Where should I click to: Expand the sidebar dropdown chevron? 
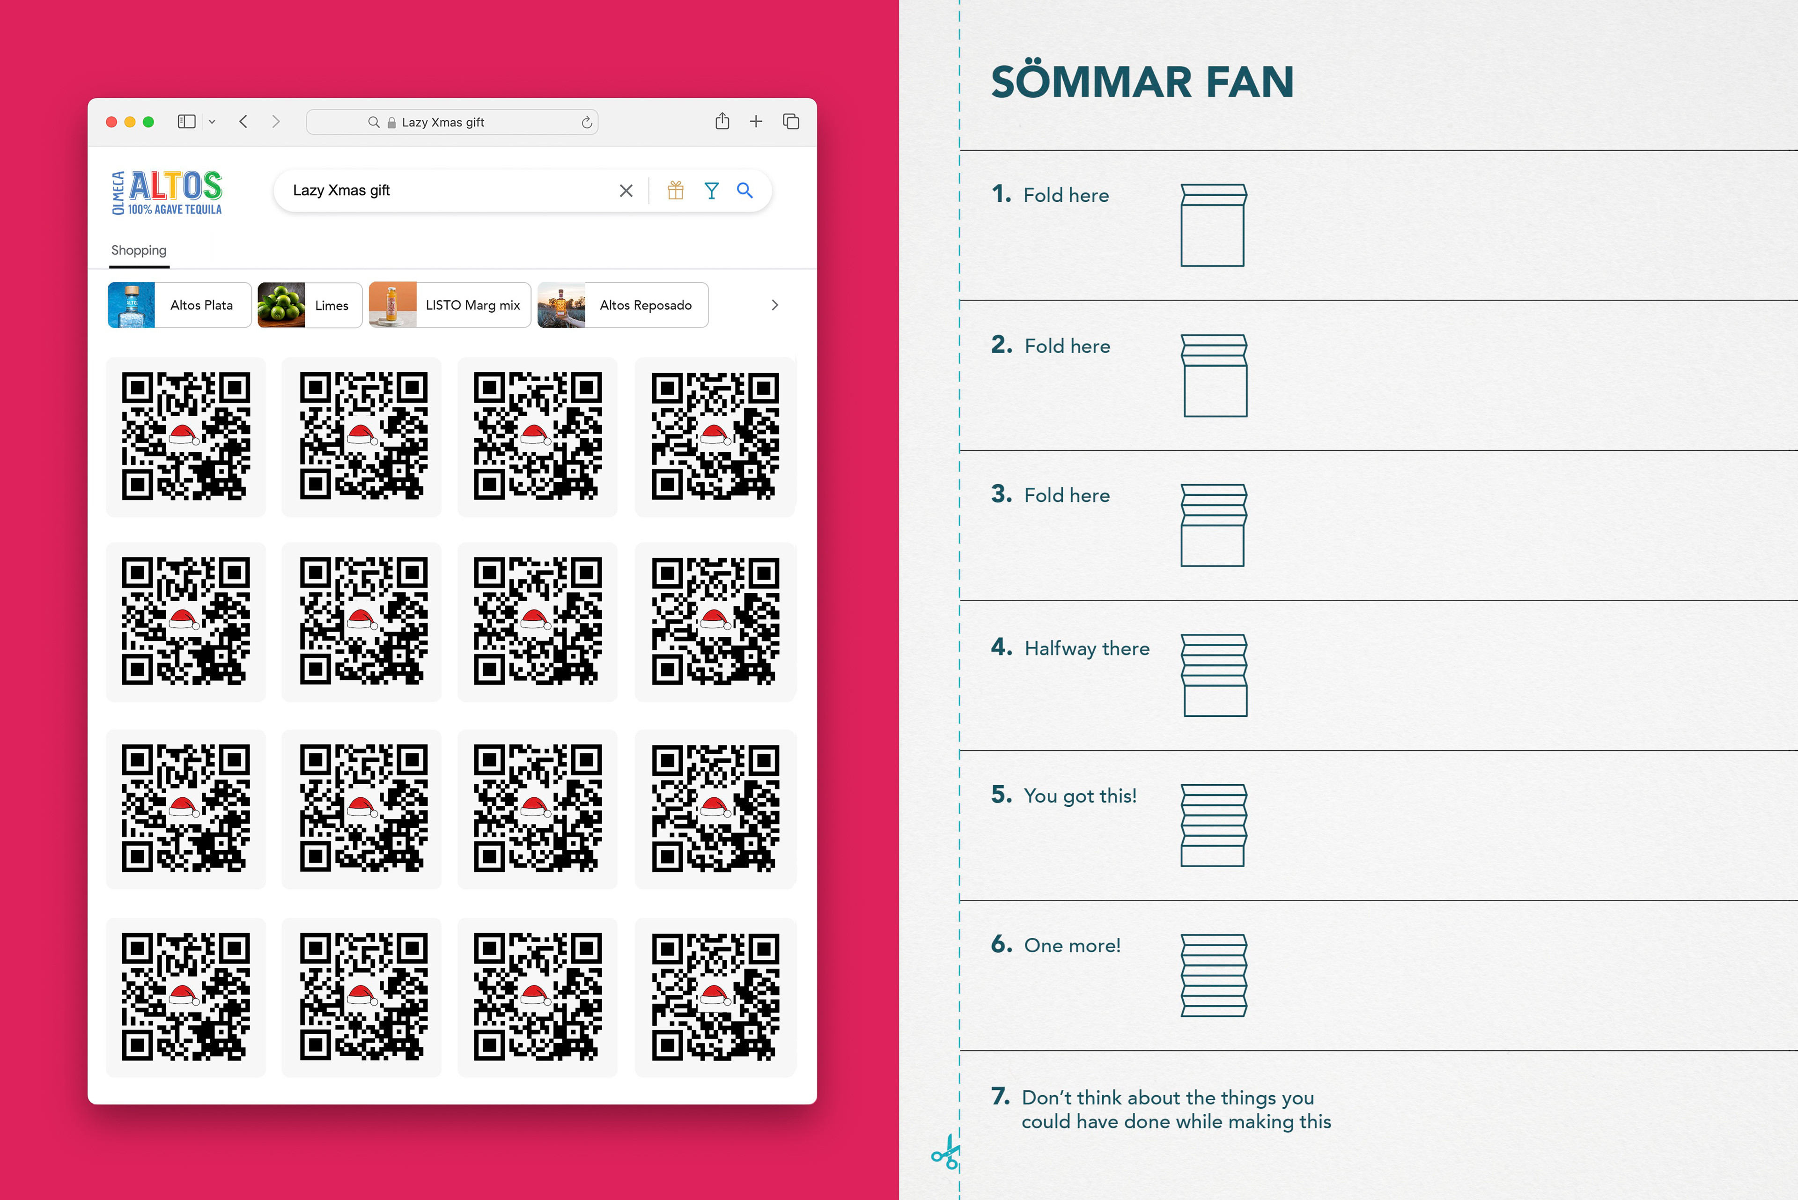(212, 122)
